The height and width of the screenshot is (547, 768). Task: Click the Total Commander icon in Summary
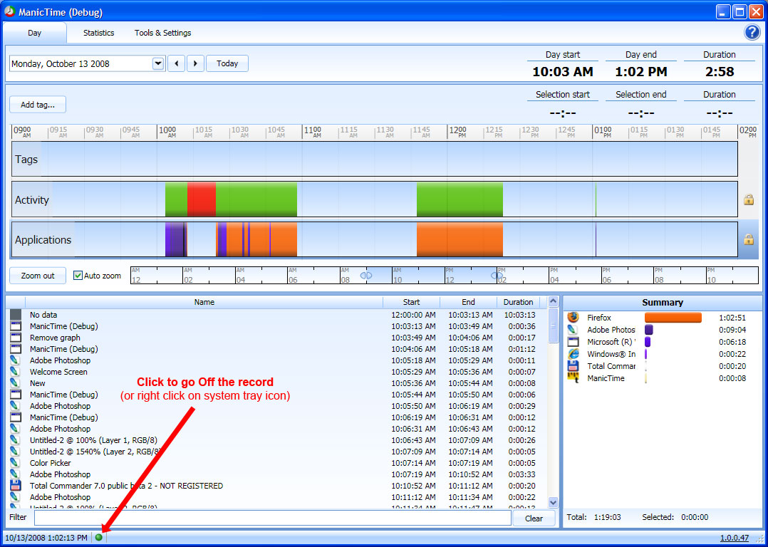(x=573, y=366)
